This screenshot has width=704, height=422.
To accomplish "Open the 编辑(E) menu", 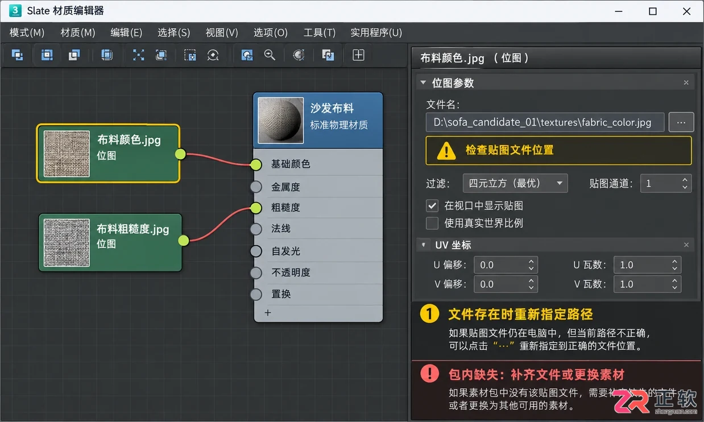I will pos(126,32).
